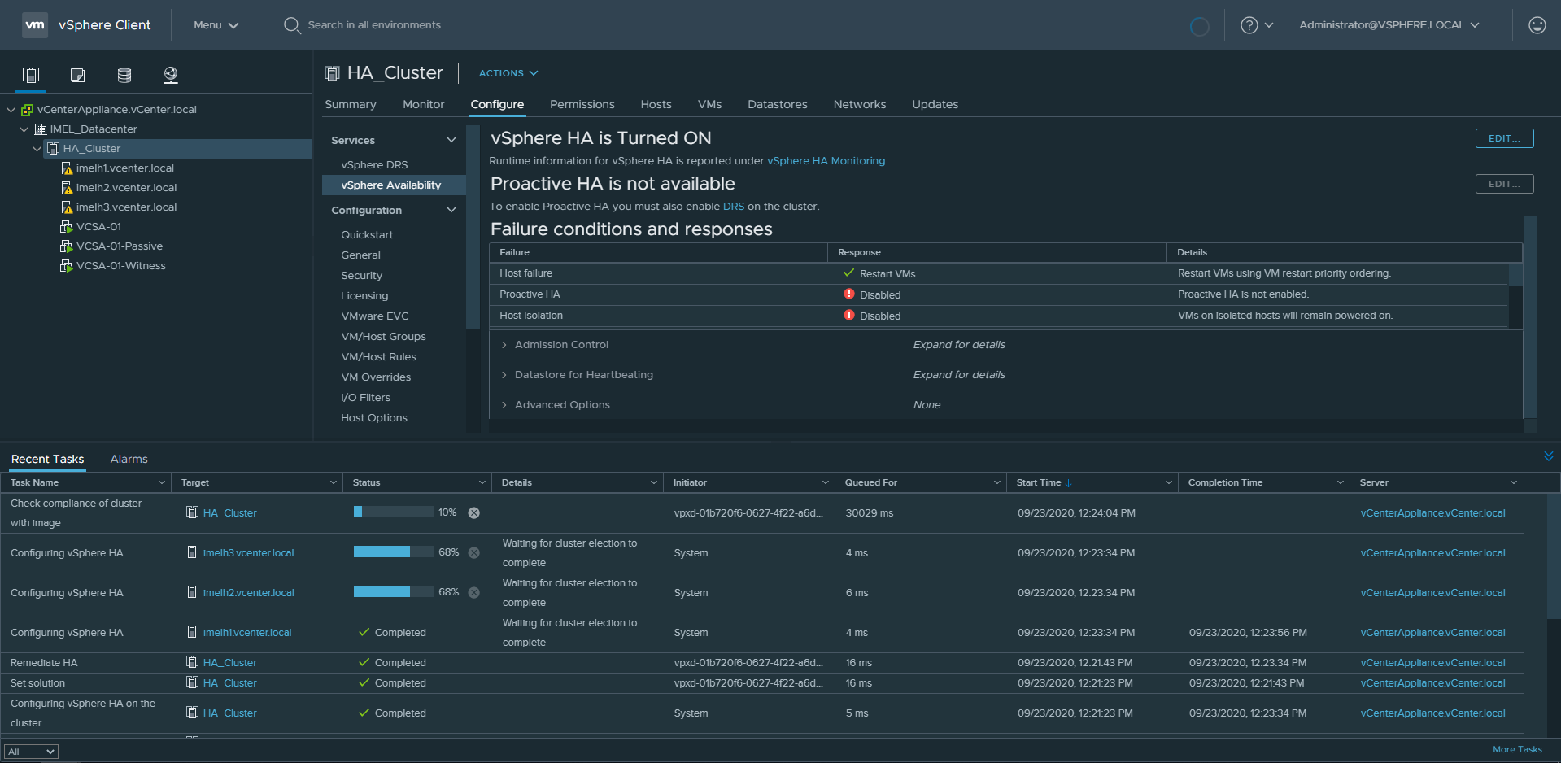The height and width of the screenshot is (763, 1561).
Task: Click the imelh2 68% progress bar
Action: tap(394, 592)
